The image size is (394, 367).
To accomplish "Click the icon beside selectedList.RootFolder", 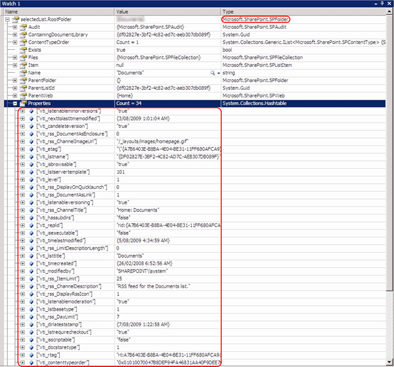I will (x=16, y=19).
